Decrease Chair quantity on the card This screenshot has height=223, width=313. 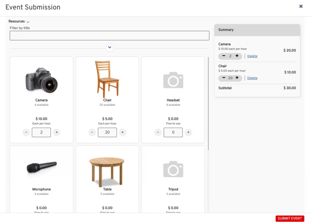coord(92,132)
